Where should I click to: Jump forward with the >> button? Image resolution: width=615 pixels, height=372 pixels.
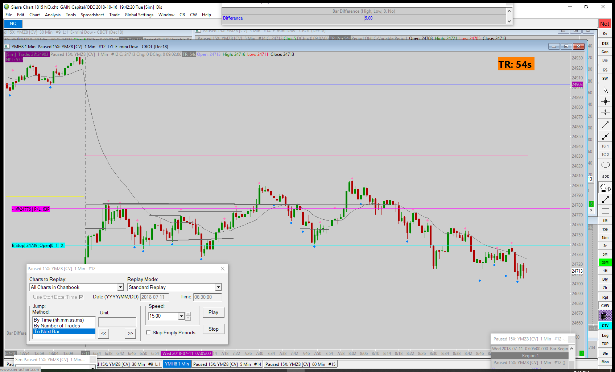(x=131, y=333)
